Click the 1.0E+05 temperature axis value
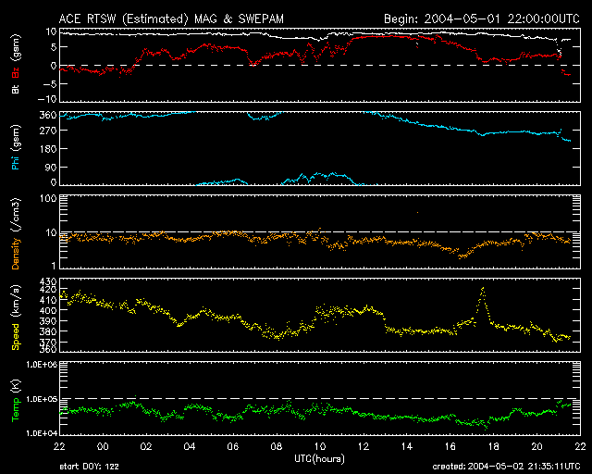This screenshot has height=474, width=592. tap(42, 399)
